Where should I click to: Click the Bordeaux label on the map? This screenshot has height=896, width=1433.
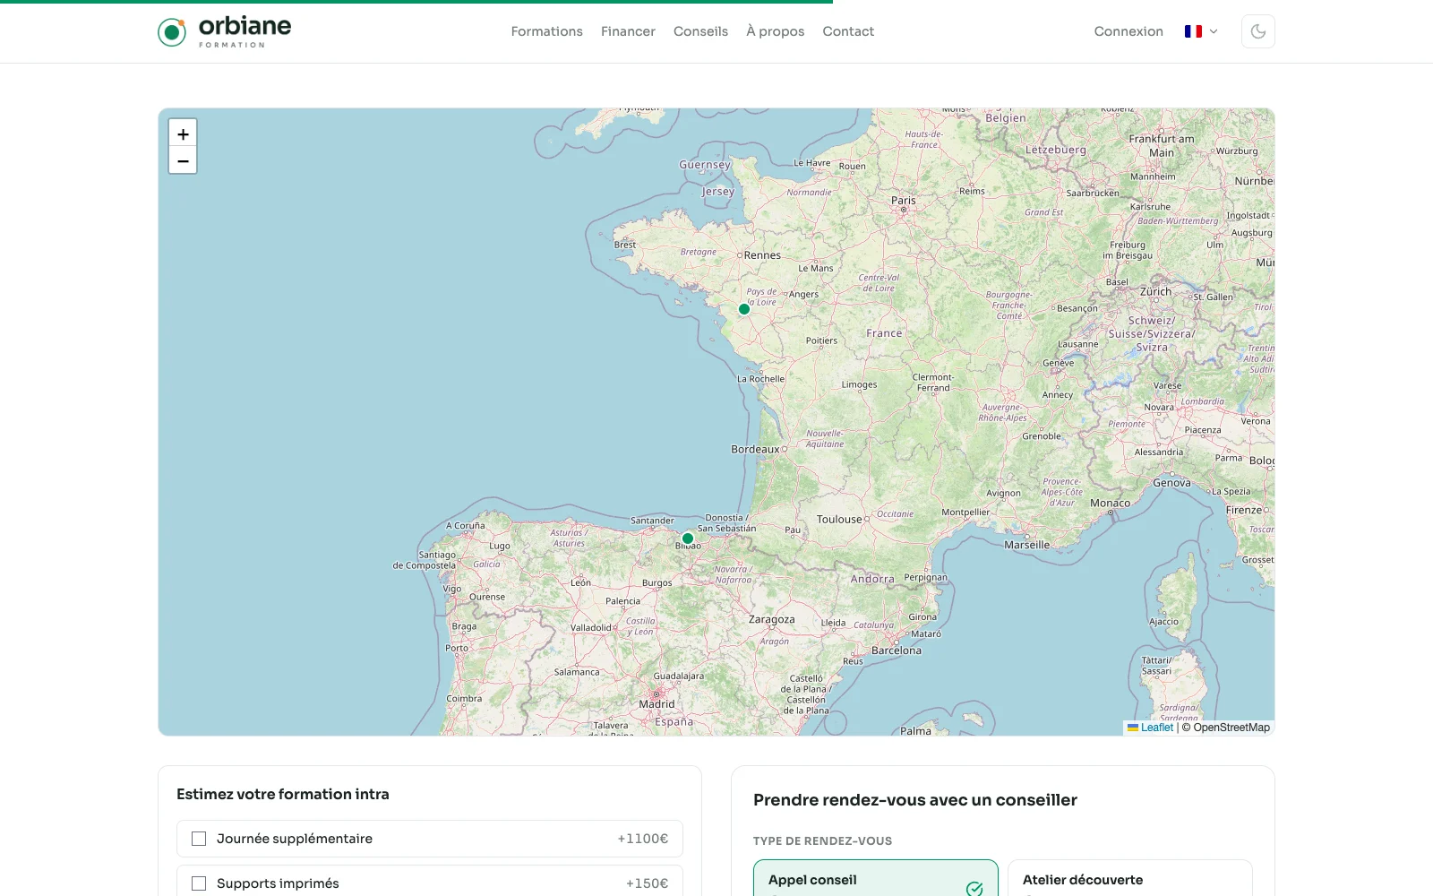(755, 450)
